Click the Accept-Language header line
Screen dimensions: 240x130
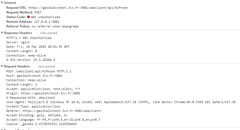tap(53, 120)
